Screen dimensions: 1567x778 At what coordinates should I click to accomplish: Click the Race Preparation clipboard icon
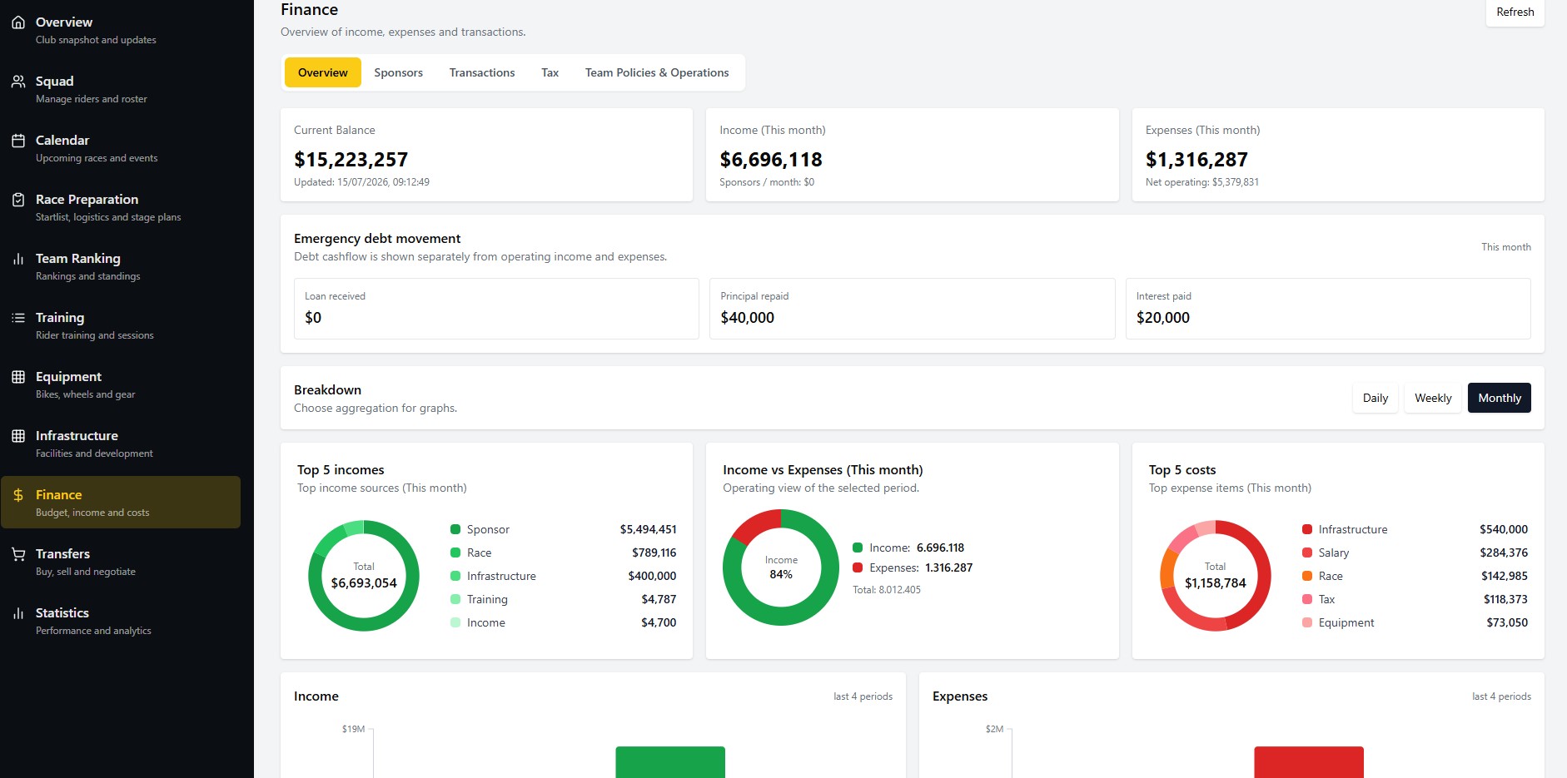[18, 200]
